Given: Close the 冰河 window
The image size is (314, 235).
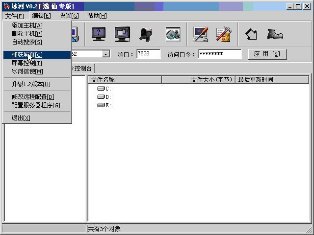Looking at the screenshot, I should tap(307, 6).
